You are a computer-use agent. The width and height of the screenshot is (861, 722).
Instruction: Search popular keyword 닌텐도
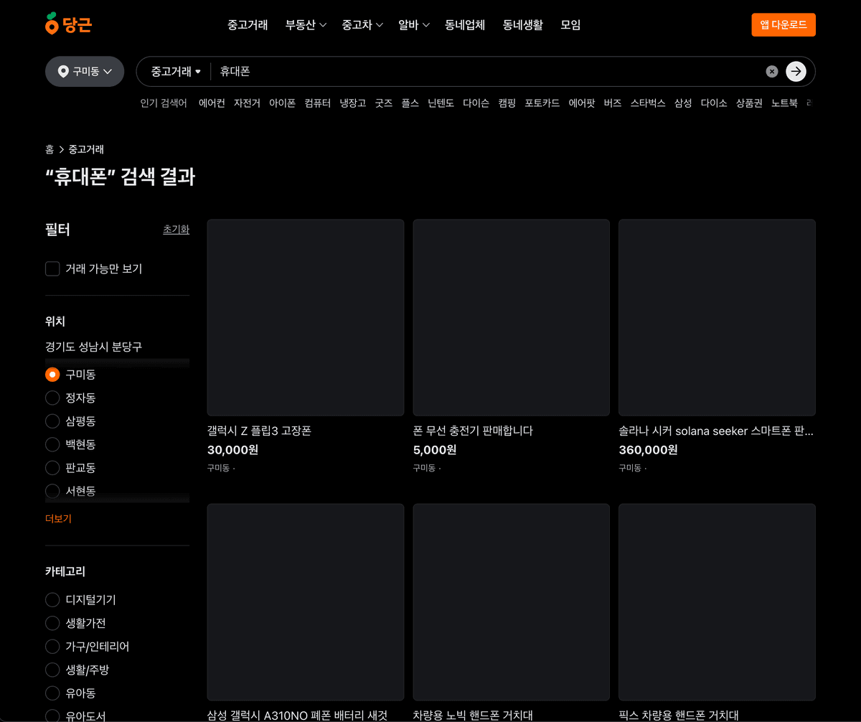click(x=441, y=103)
